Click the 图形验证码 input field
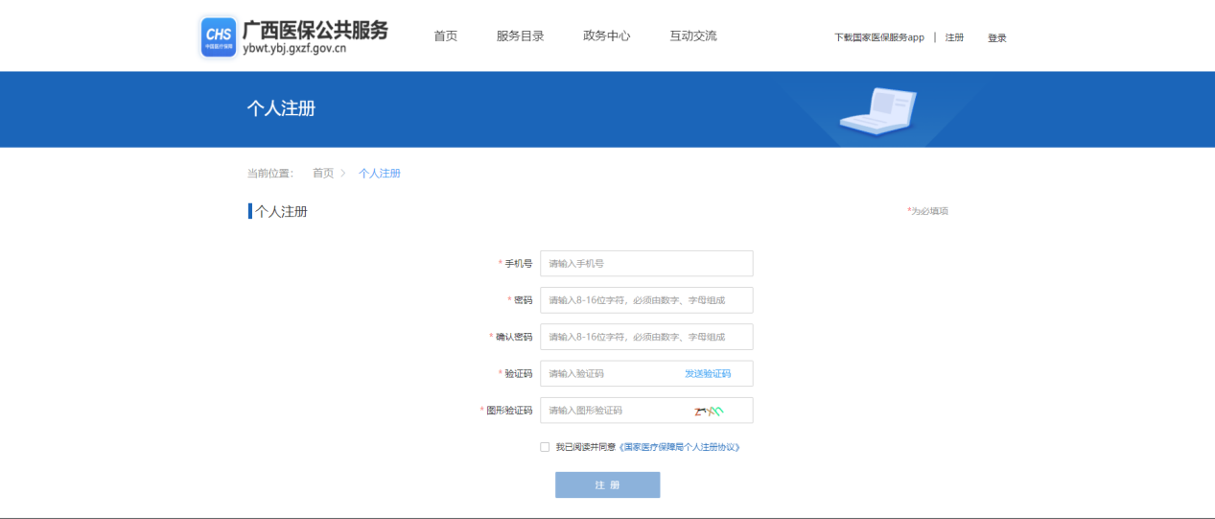Viewport: 1215px width, 519px height. point(614,411)
